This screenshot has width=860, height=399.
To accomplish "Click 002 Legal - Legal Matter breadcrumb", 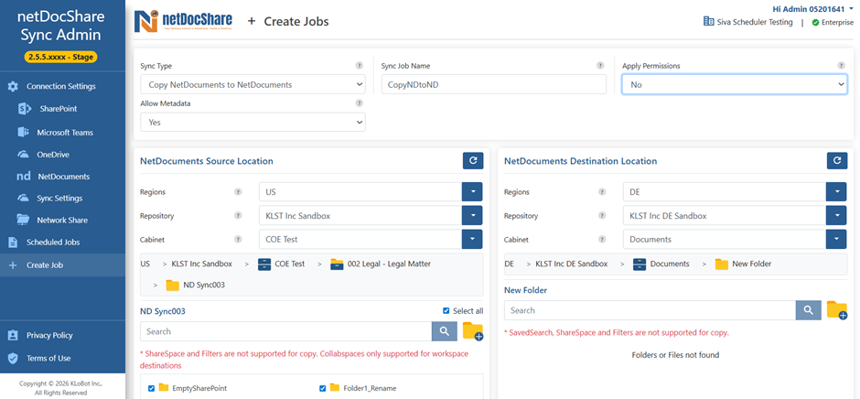I will [x=389, y=264].
